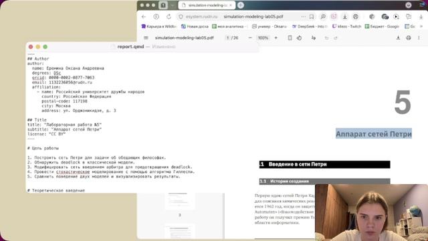This screenshot has width=428, height=241.
Task: Click fit-to-page PDF icon
Action: point(290,38)
